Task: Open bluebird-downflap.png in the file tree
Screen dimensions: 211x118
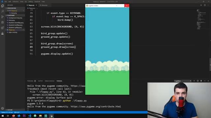Action: pos(16,23)
